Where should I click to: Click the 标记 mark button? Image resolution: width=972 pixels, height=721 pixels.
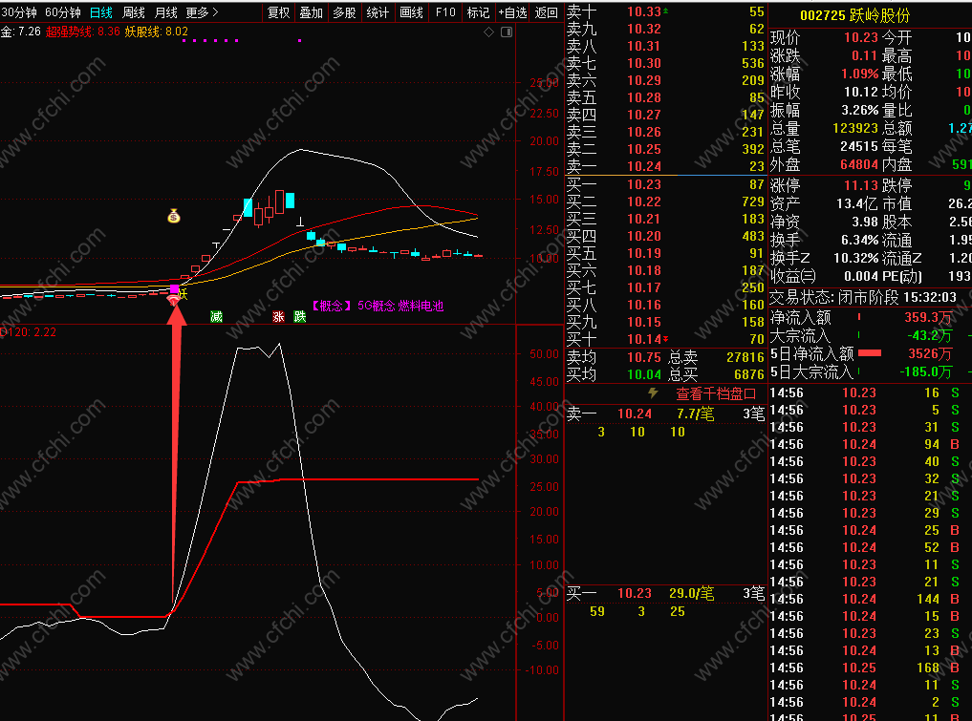coord(478,12)
